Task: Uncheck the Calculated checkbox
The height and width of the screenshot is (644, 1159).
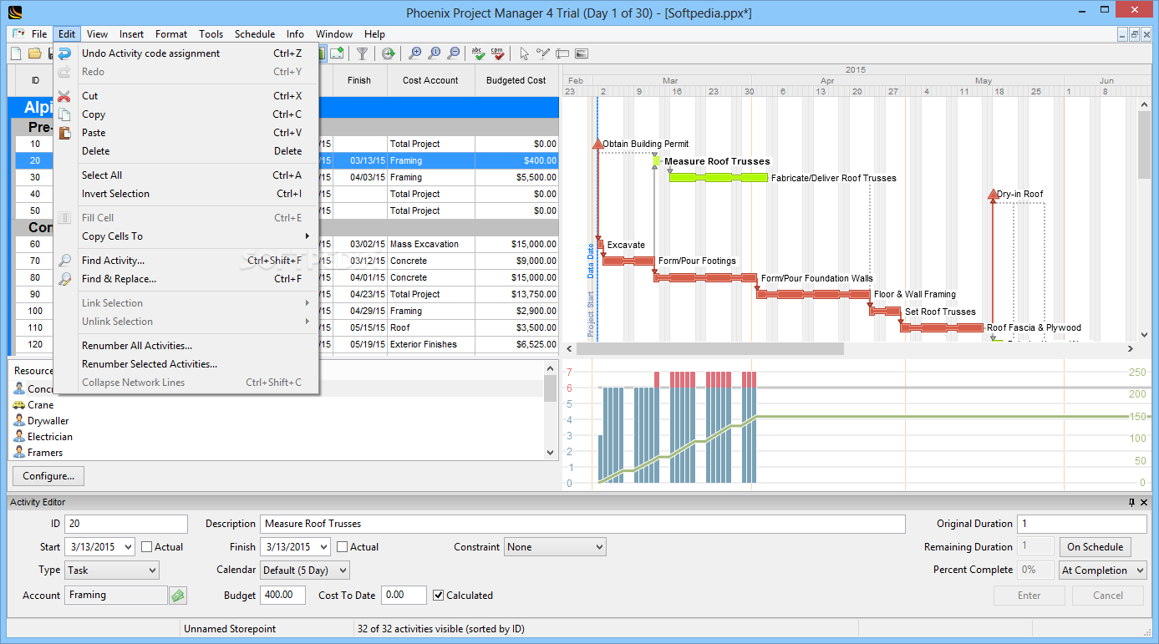Action: 439,596
